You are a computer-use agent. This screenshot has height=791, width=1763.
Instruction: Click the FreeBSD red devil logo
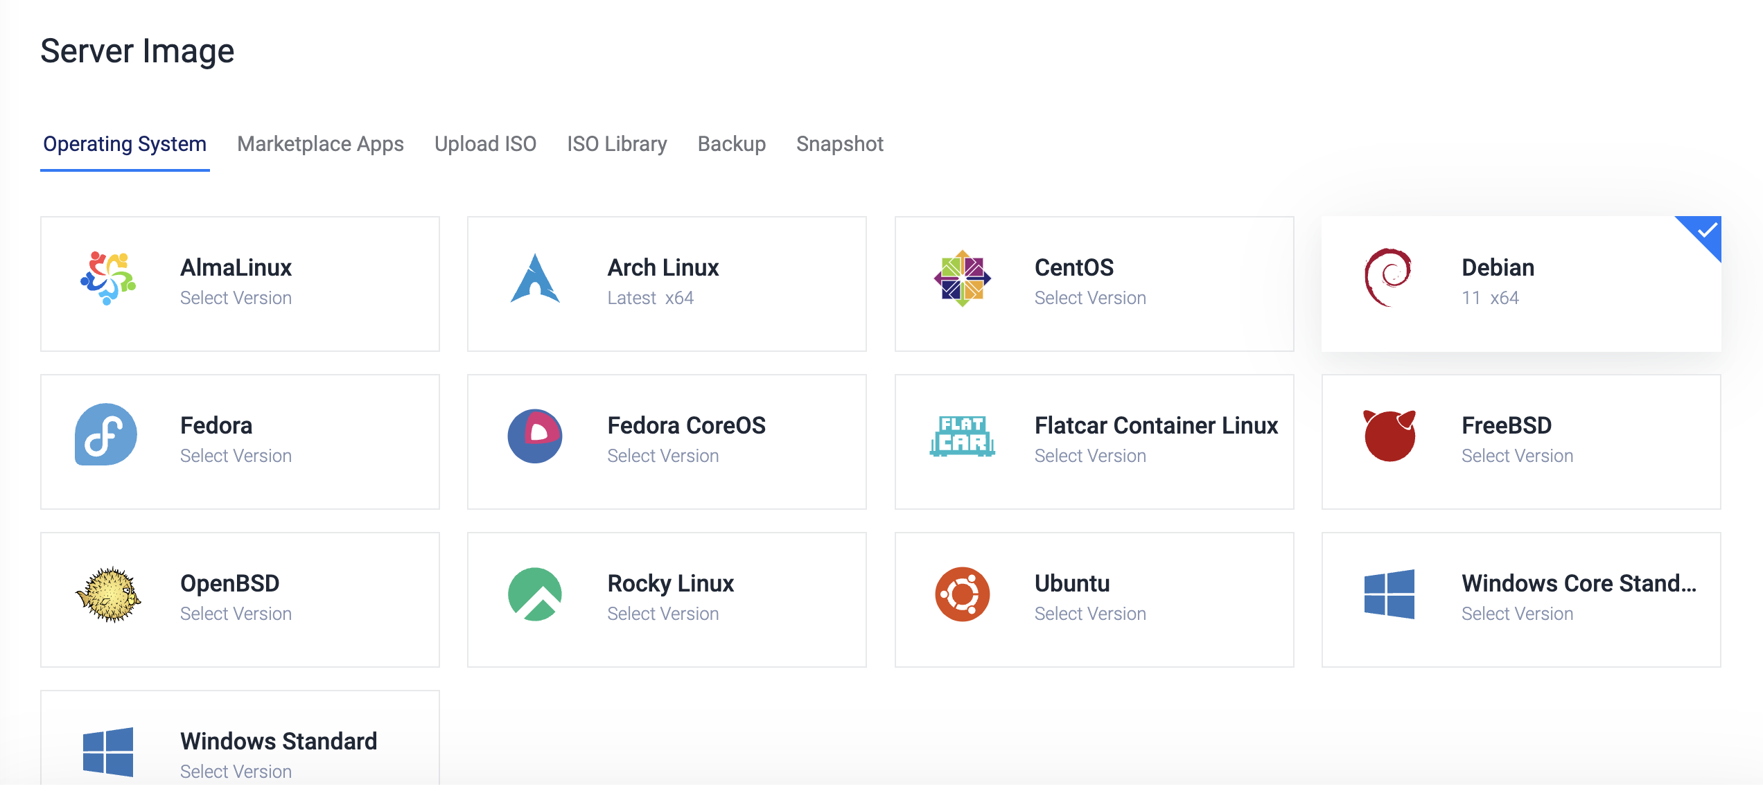point(1389,436)
